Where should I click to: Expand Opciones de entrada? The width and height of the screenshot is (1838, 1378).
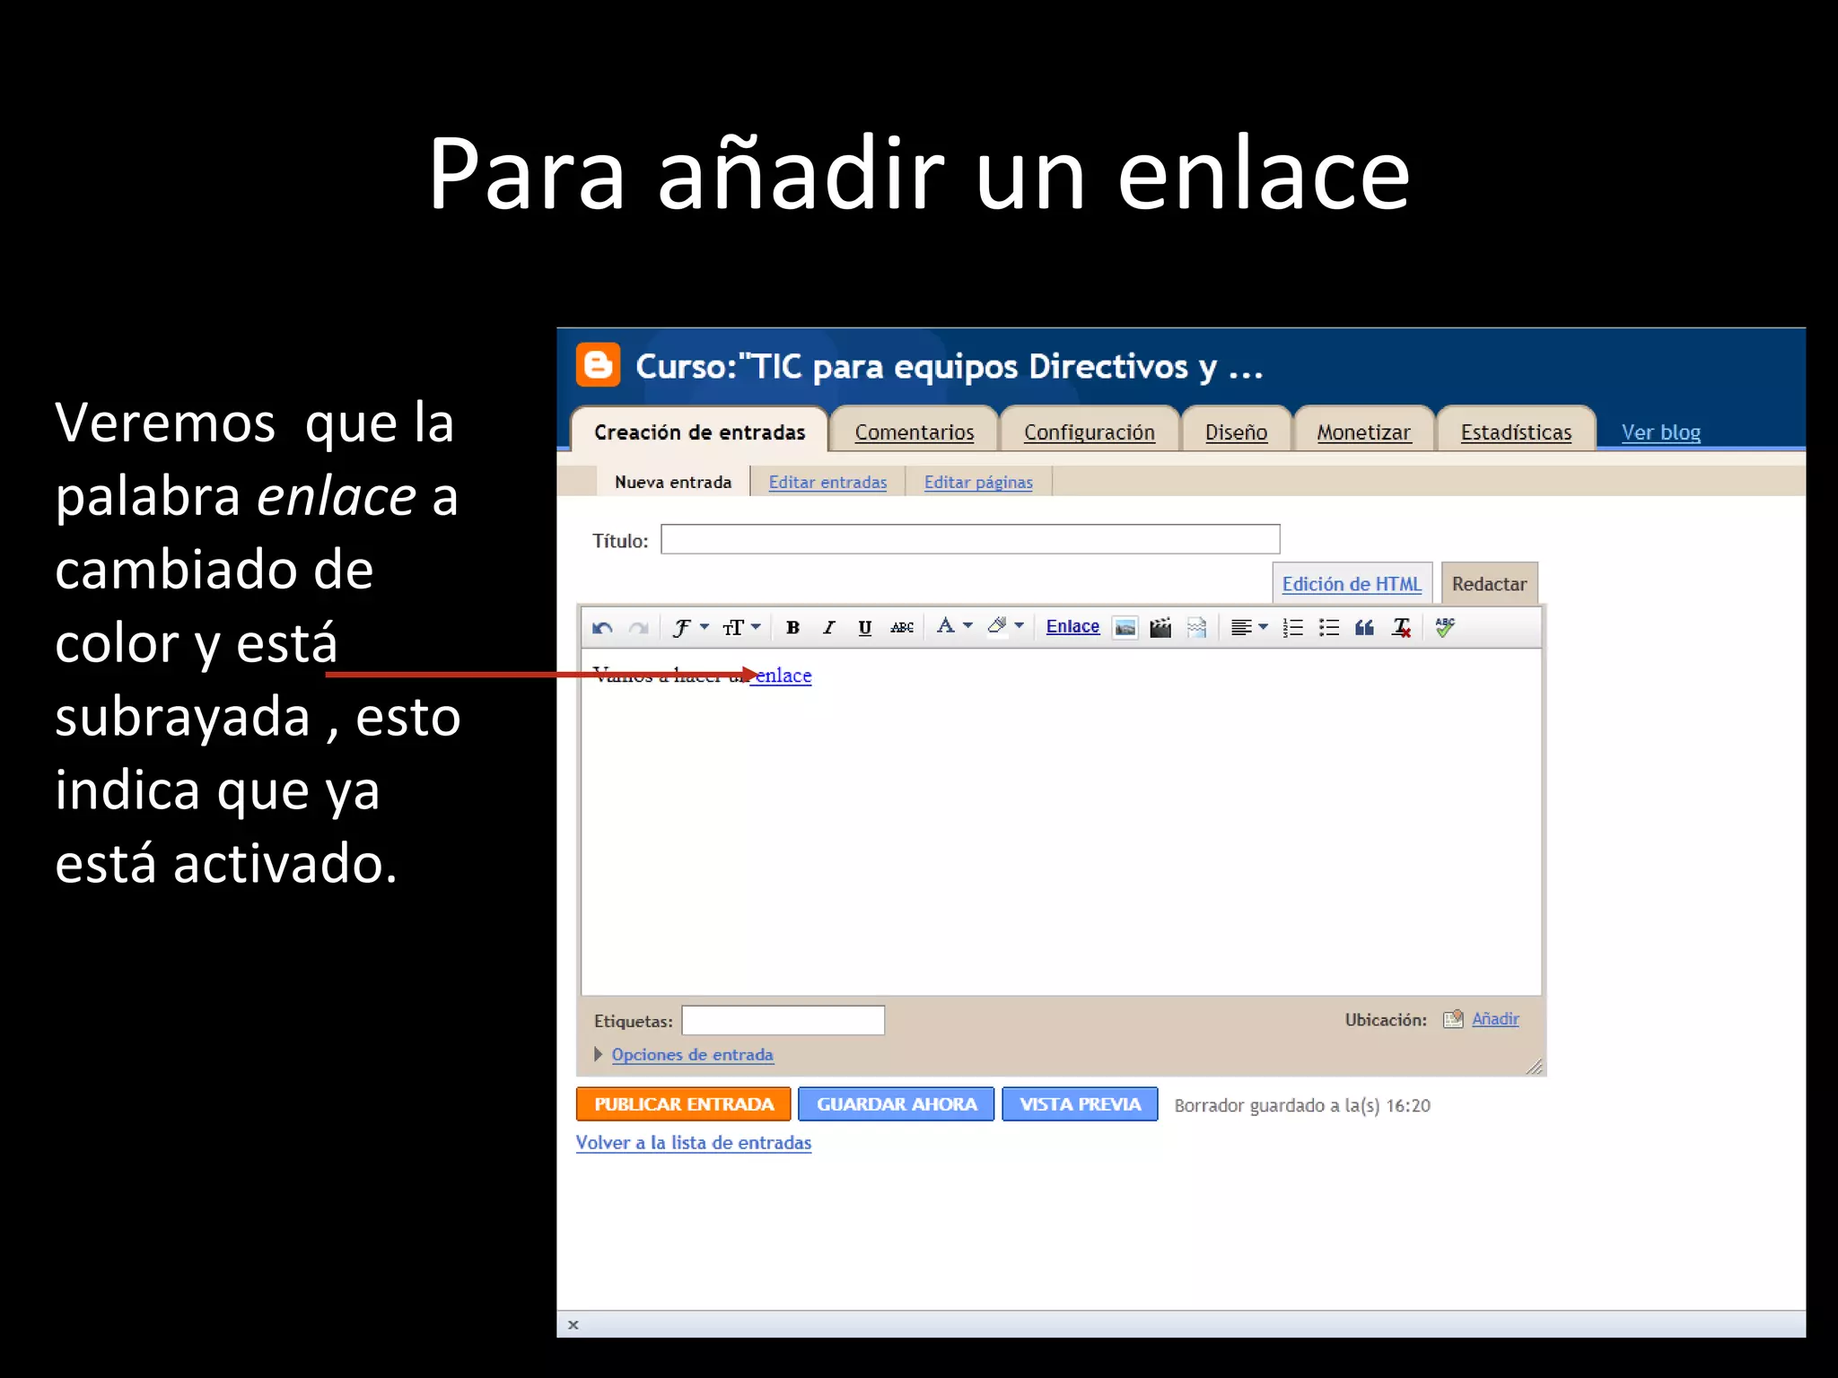pyautogui.click(x=692, y=1054)
